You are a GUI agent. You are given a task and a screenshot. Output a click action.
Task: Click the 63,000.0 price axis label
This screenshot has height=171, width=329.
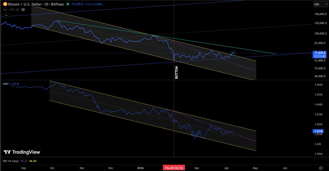tap(319, 61)
